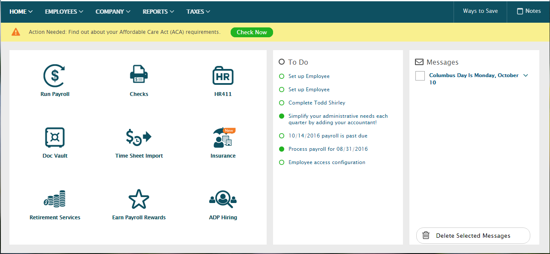The height and width of the screenshot is (254, 550).
Task: Click Delete Selected Messages button
Action: click(473, 236)
